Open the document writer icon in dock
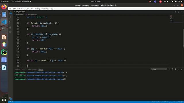 point(4,68)
